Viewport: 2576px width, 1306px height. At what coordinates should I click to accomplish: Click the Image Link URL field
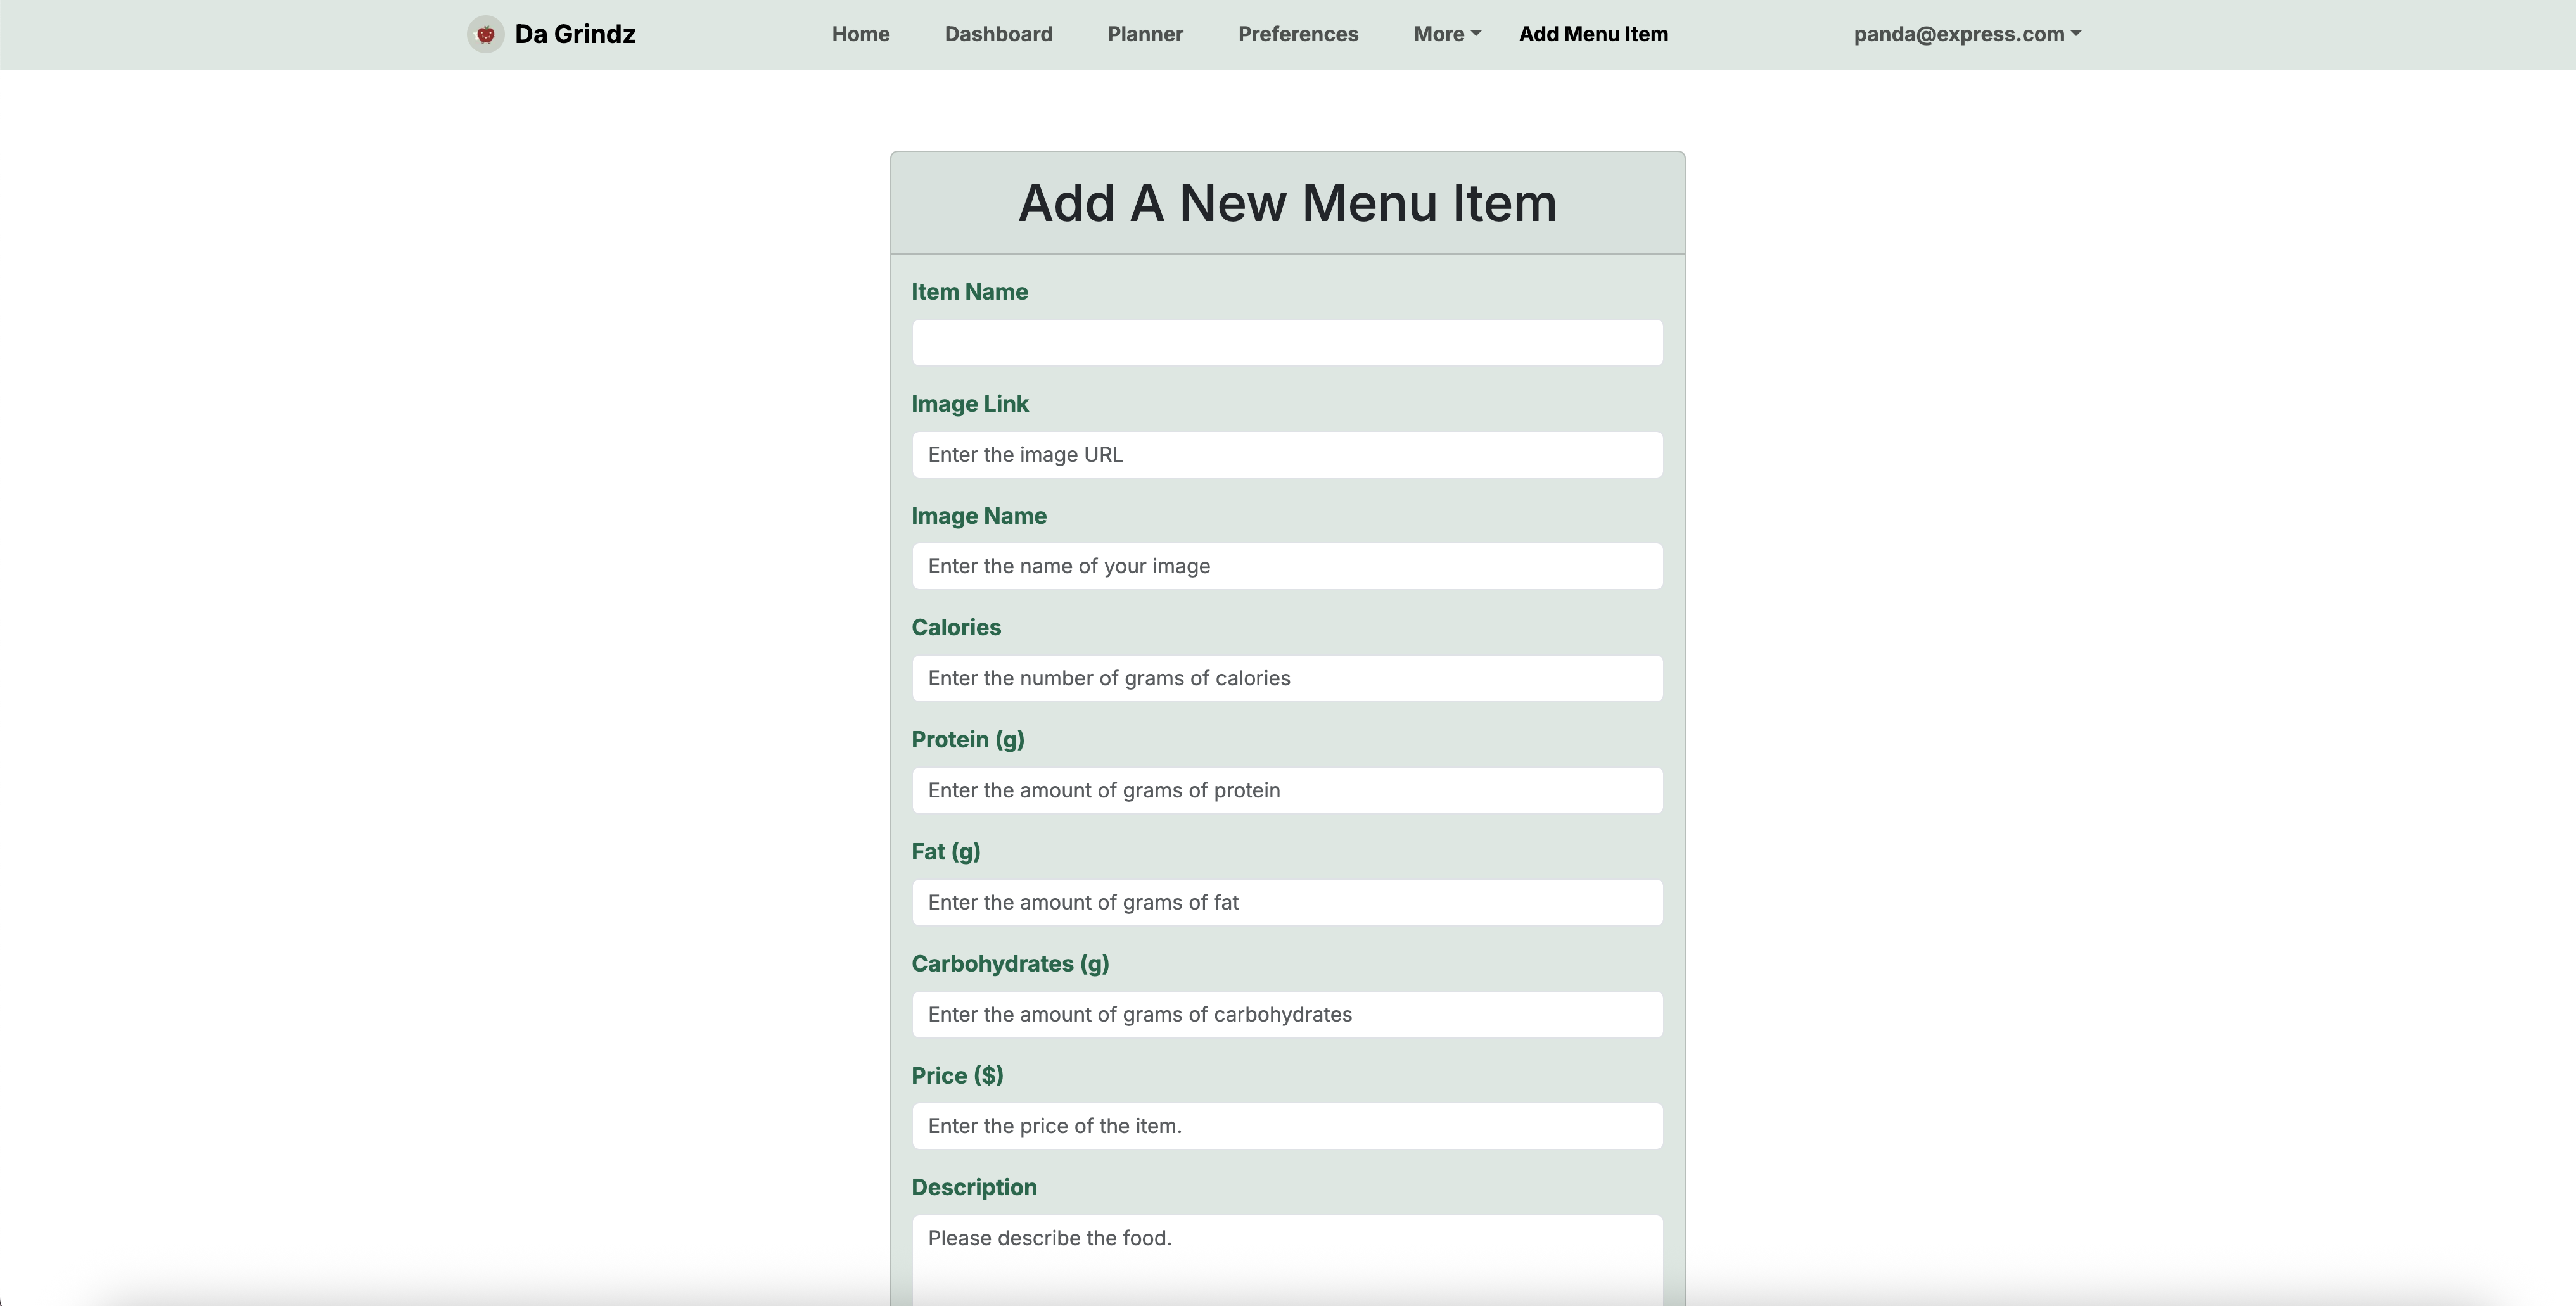(x=1287, y=455)
